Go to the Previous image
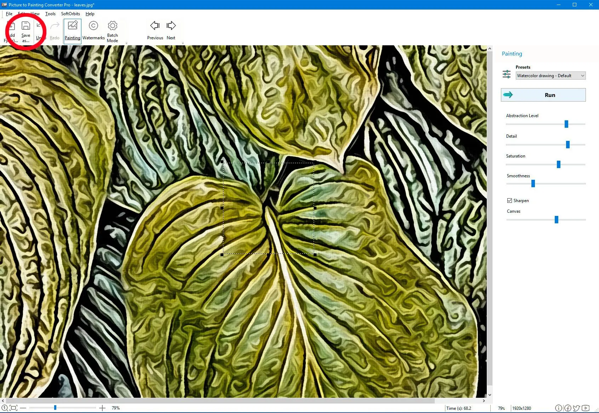This screenshot has width=599, height=413. tap(155, 31)
